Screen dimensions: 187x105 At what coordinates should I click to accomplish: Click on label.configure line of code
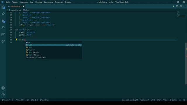[x=37, y=25]
